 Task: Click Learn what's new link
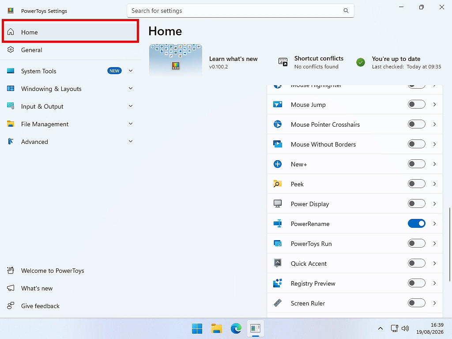[233, 59]
